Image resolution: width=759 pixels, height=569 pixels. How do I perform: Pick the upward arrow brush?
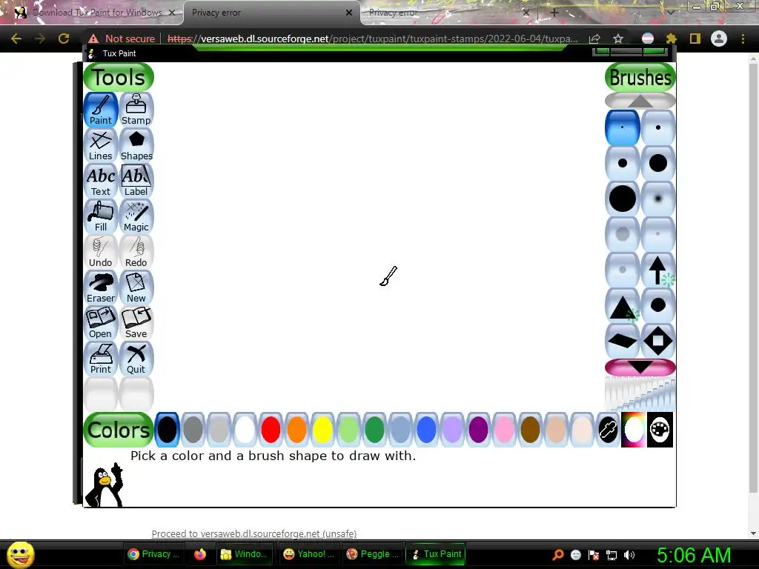pos(658,270)
